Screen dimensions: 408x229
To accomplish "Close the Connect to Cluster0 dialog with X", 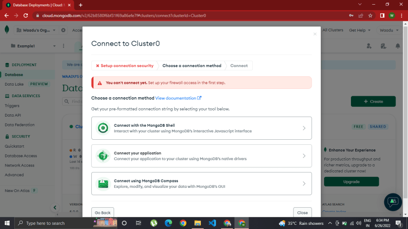I will click(x=315, y=34).
